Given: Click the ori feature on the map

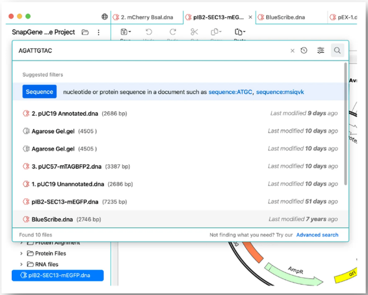Looking at the screenshot, I should pos(347,275).
